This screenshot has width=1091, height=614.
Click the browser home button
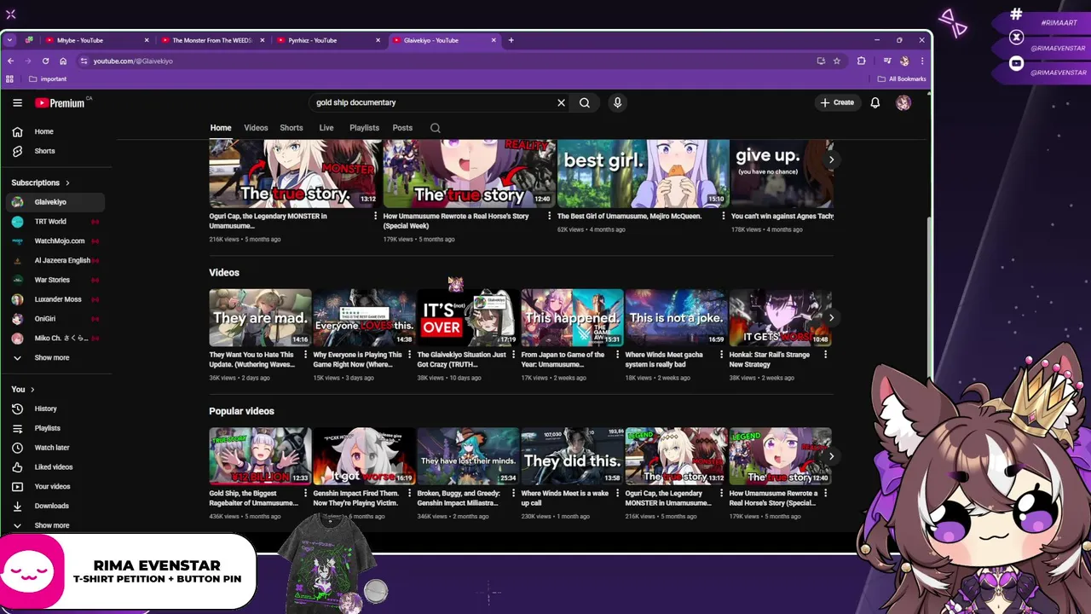click(63, 61)
